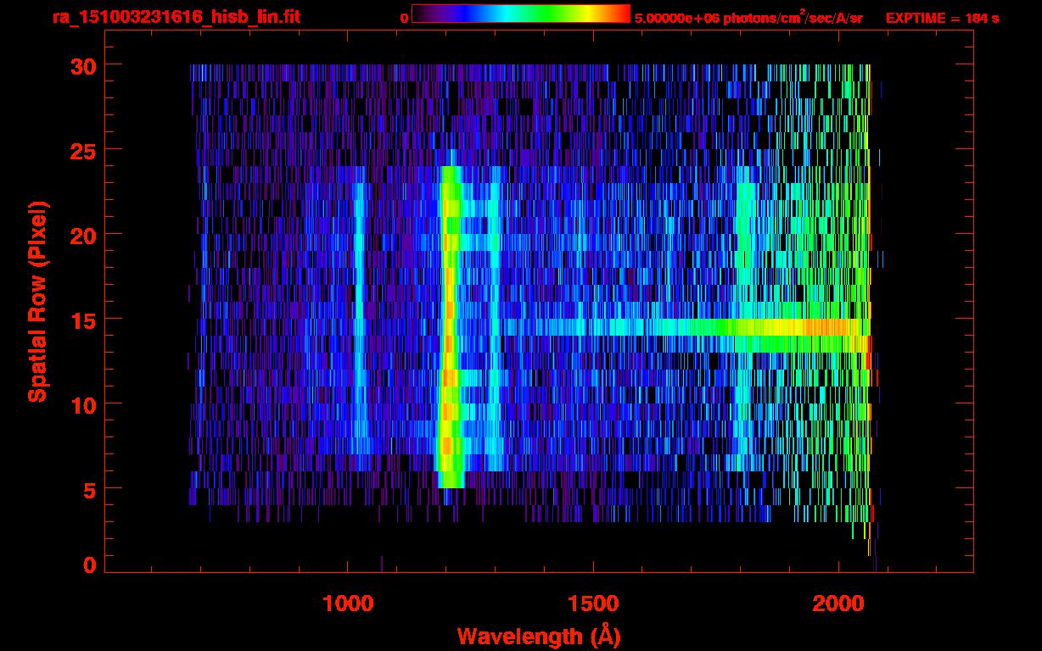The width and height of the screenshot is (1042, 651).
Task: Click the color bar gradient legend
Action: [x=520, y=14]
